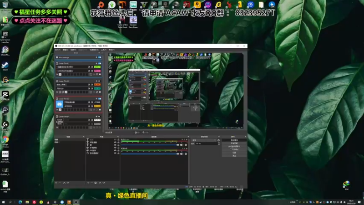The width and height of the screenshot is (364, 205).
Task: Adjust first mixer channel volume slider
Action: pyautogui.click(x=150, y=145)
